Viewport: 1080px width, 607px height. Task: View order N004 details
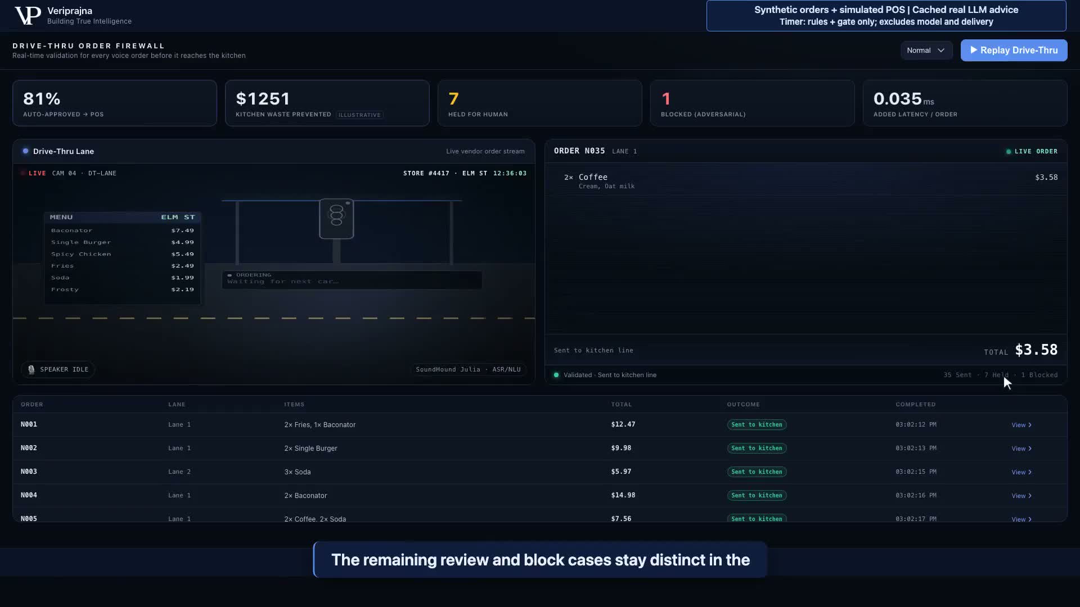pyautogui.click(x=1021, y=496)
